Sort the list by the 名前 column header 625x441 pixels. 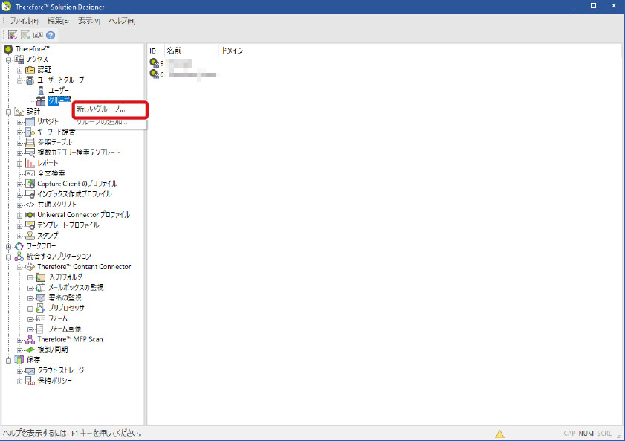tap(175, 51)
